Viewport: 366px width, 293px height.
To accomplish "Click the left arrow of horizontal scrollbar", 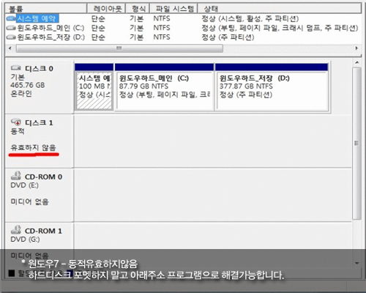I will tap(10, 48).
